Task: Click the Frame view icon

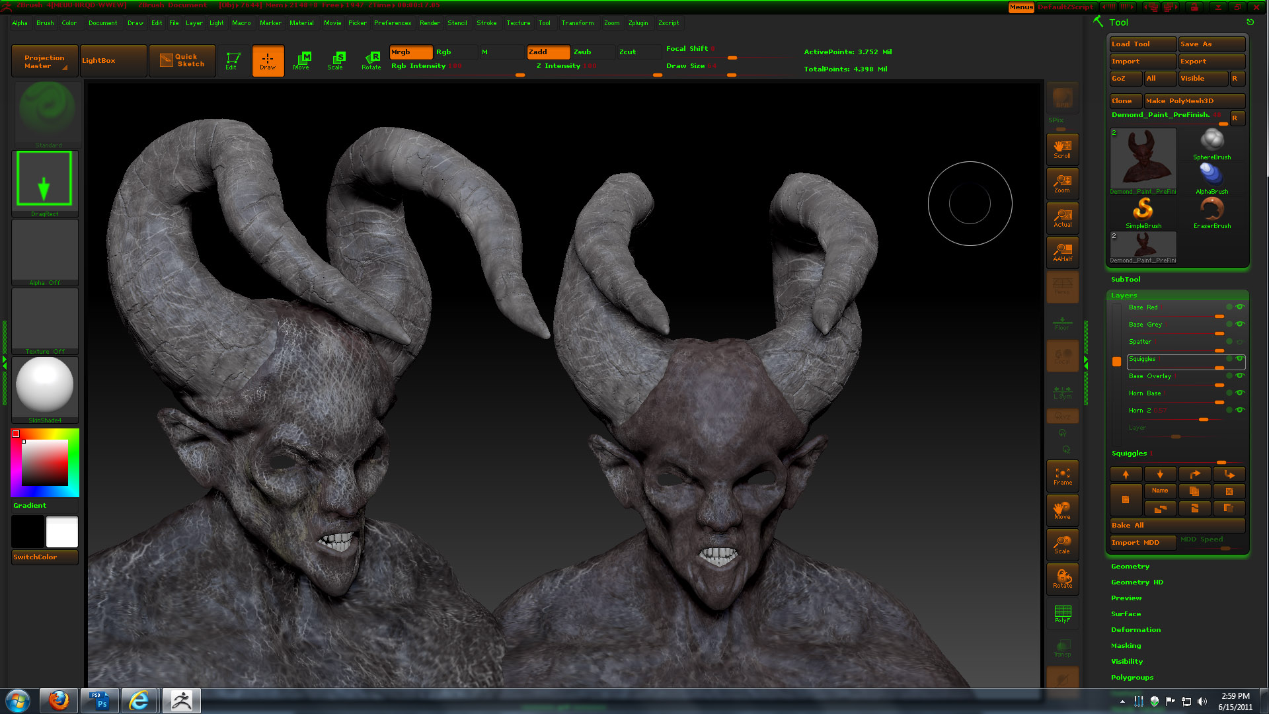Action: click(x=1062, y=476)
